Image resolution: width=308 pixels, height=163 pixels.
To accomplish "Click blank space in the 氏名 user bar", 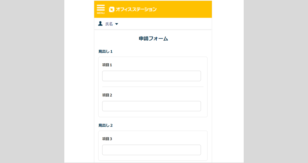I will pos(168,24).
